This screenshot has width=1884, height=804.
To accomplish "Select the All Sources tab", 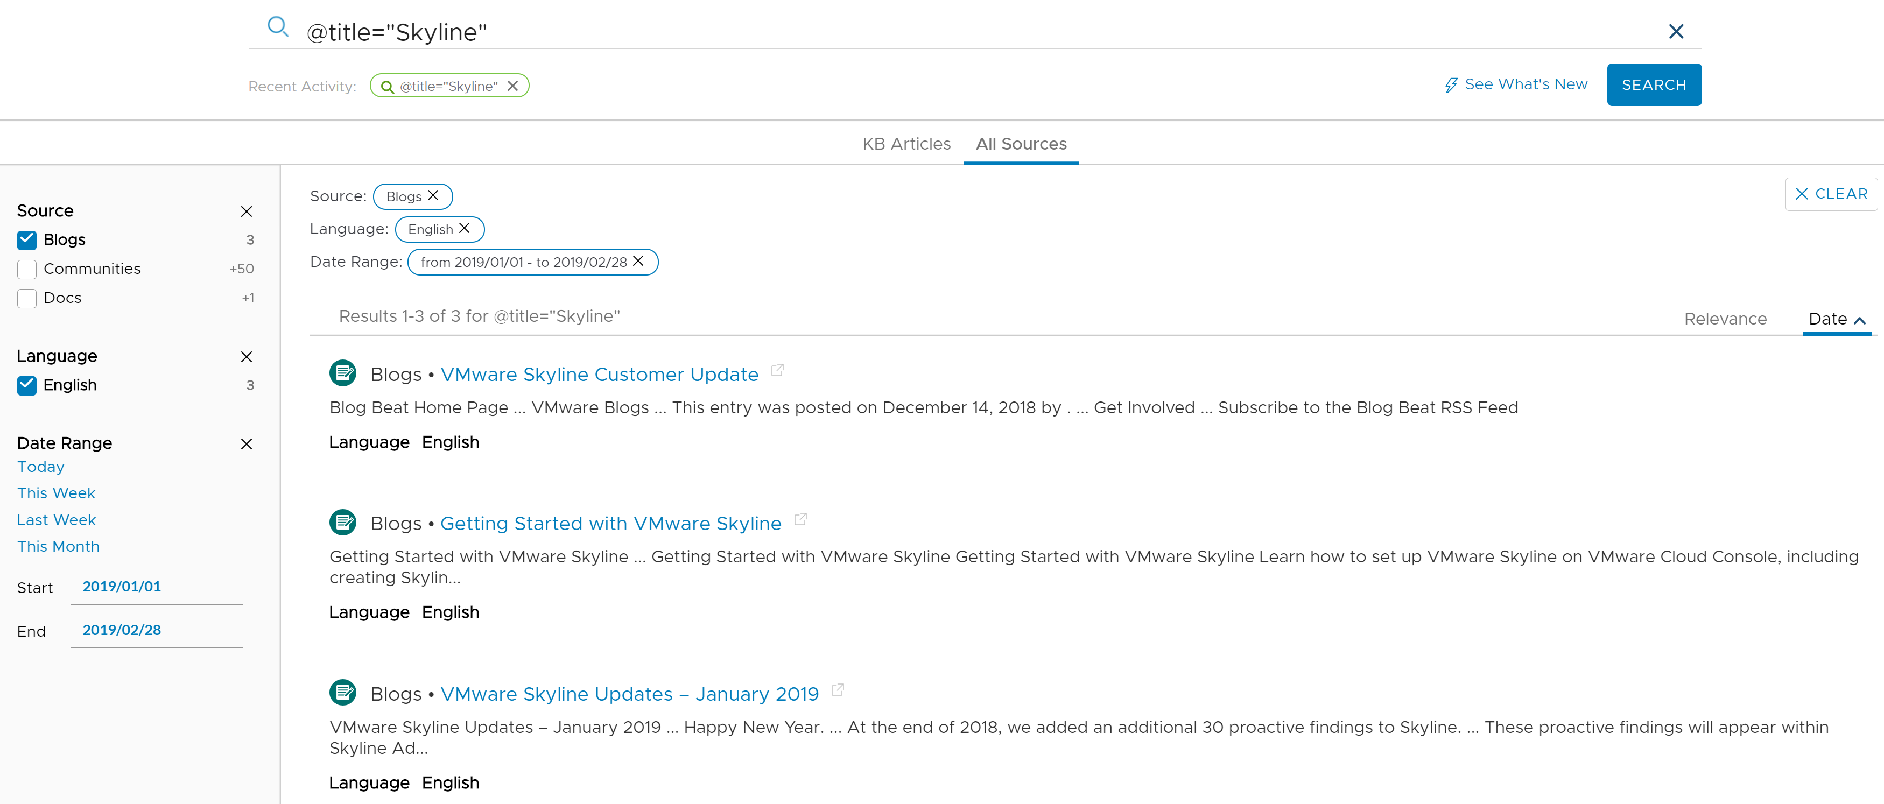I will coord(1021,144).
